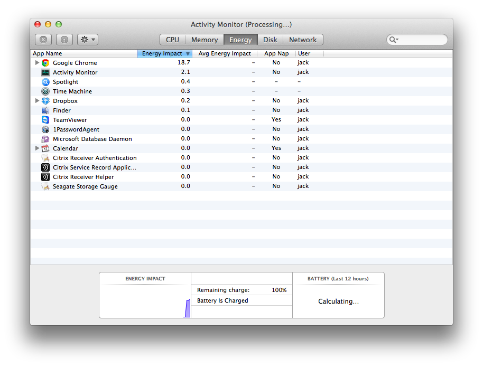This screenshot has width=483, height=367.
Task: Click the Time Machine icon
Action: click(x=45, y=91)
